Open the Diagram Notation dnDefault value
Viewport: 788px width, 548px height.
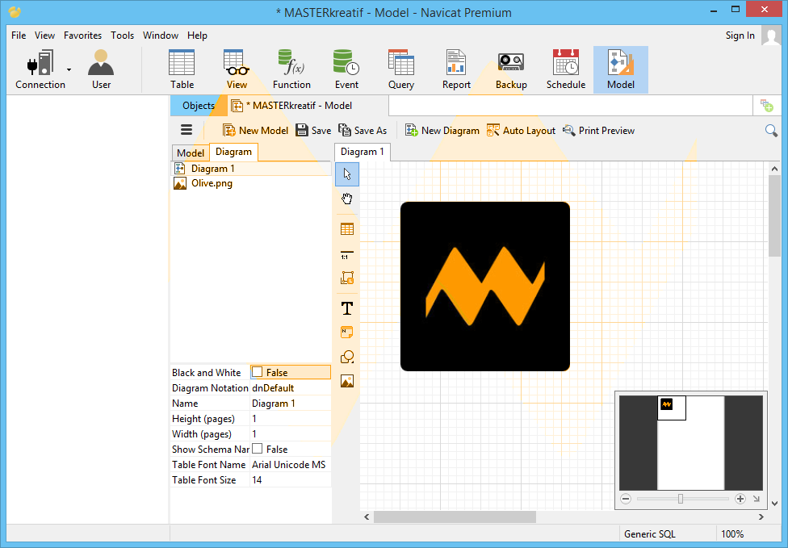(x=291, y=387)
